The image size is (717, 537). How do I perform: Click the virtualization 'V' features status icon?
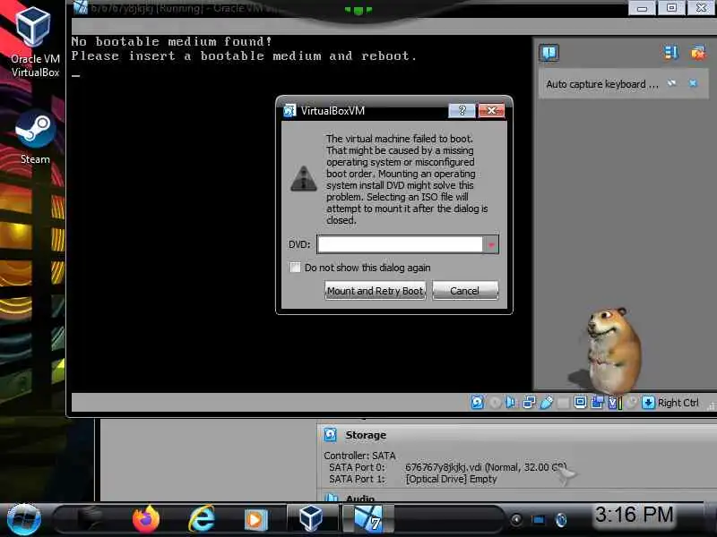tap(613, 402)
